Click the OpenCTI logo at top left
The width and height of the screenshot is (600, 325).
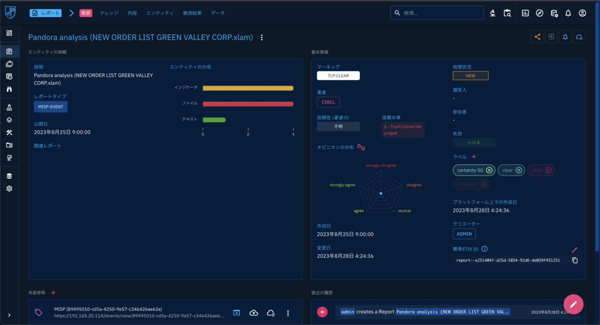tap(10, 12)
